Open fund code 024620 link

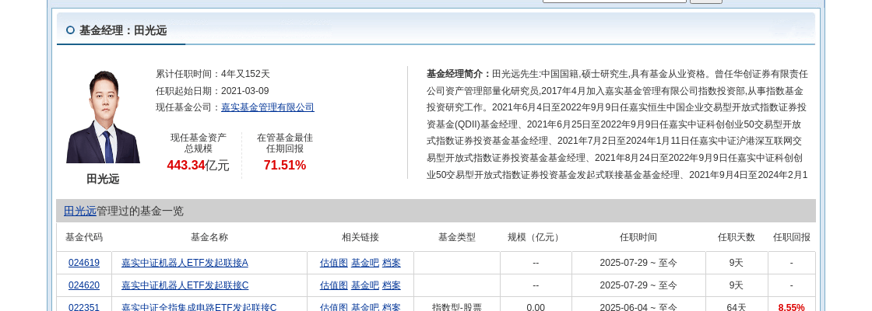(84, 285)
